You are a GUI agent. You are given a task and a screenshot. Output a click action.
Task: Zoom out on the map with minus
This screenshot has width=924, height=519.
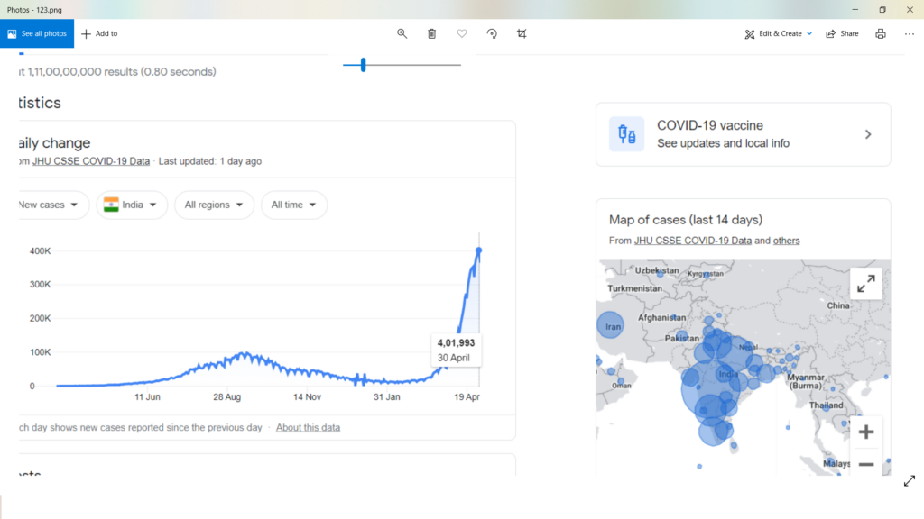[865, 464]
